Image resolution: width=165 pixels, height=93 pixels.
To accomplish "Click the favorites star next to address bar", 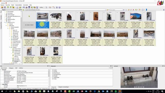I will point(108,10).
